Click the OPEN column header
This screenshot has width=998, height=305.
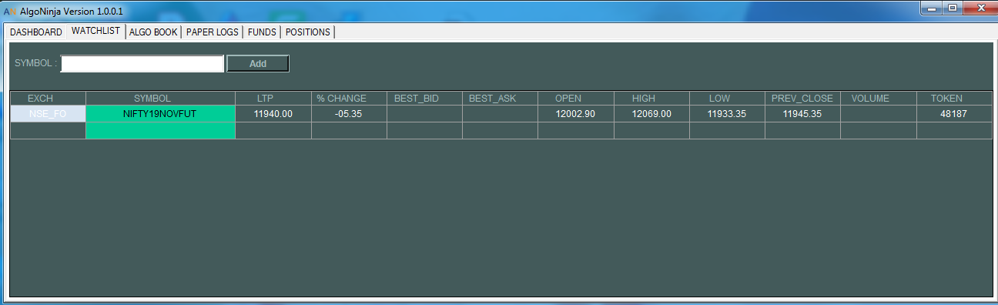click(x=576, y=99)
